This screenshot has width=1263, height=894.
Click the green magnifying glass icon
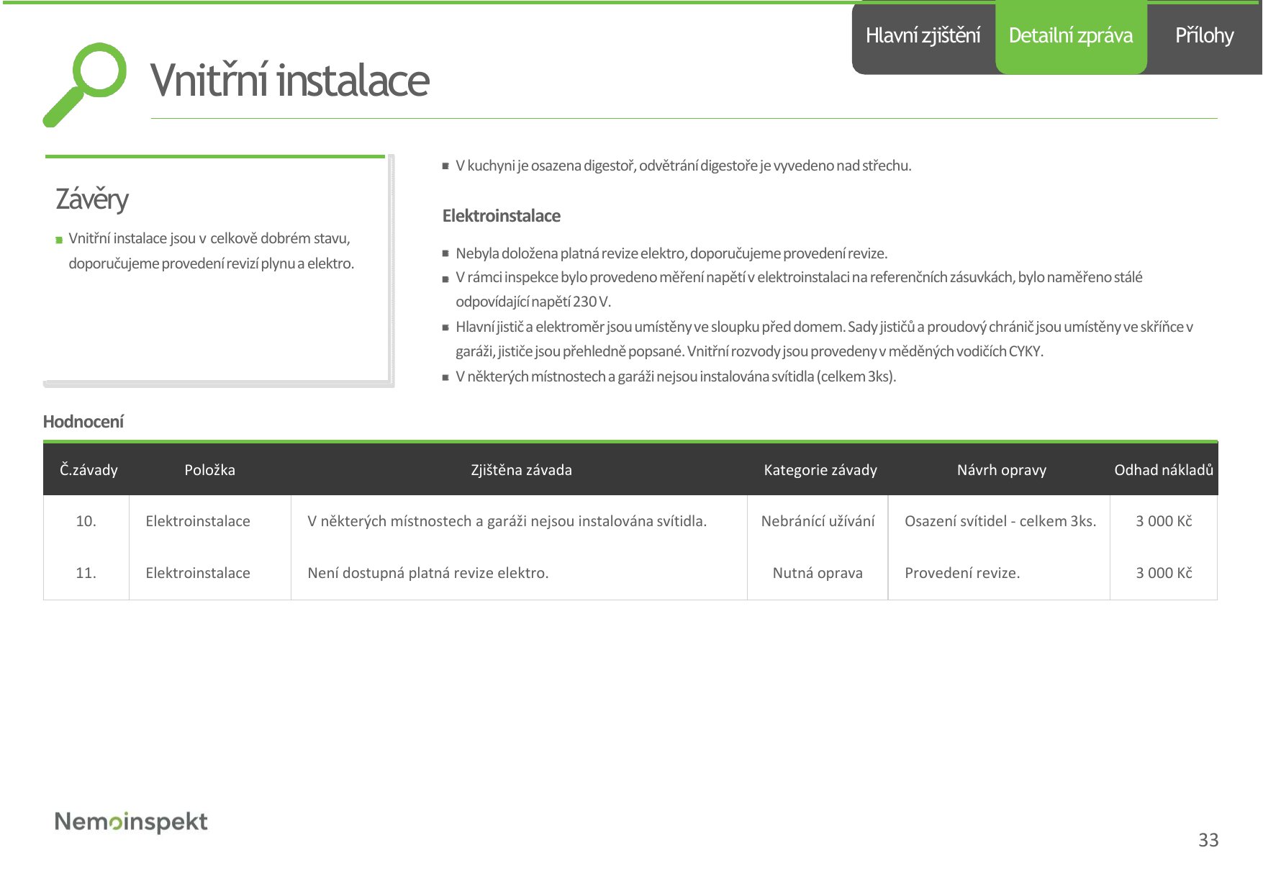84,85
